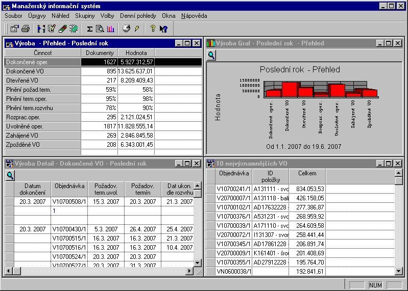Click the Sigma summation toolbar icon

point(90,29)
